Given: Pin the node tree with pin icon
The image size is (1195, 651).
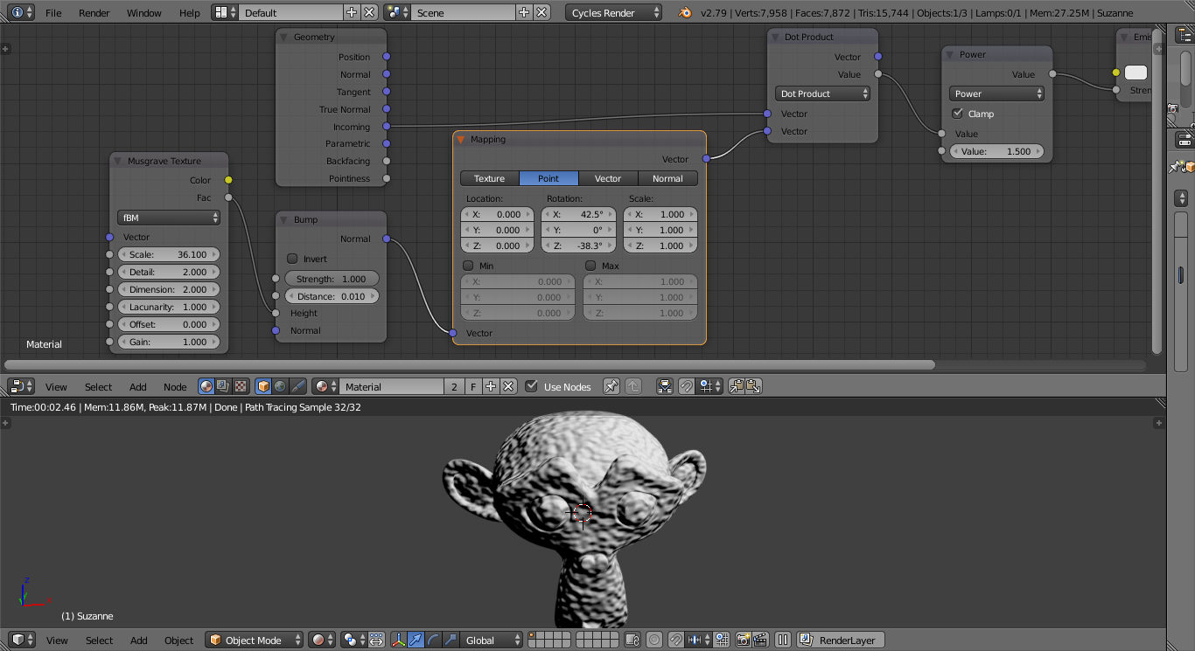Looking at the screenshot, I should pos(611,386).
